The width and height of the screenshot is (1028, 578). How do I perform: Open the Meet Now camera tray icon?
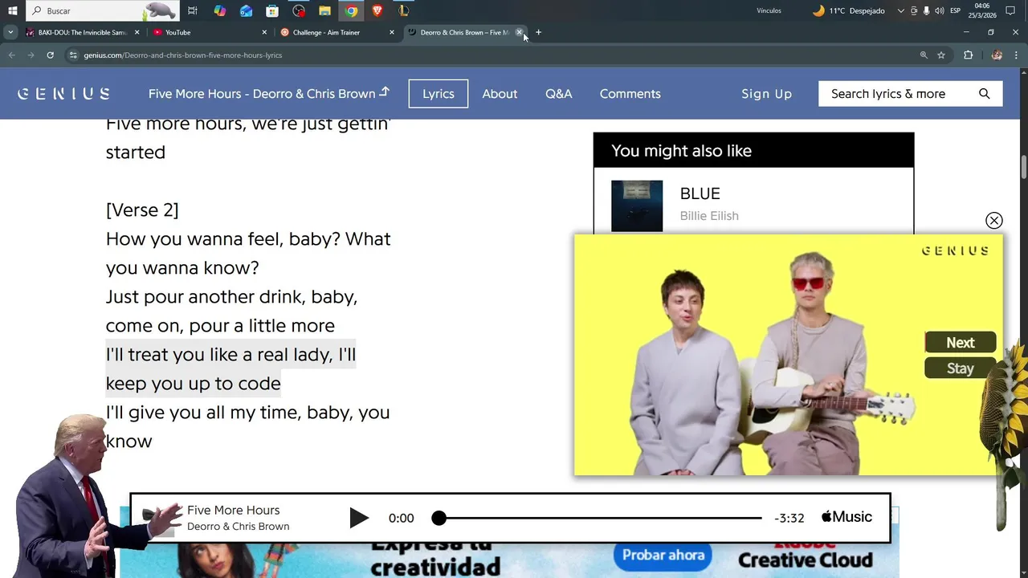click(x=914, y=10)
